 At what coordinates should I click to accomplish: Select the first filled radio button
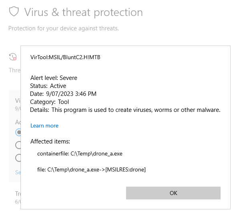click(18, 132)
